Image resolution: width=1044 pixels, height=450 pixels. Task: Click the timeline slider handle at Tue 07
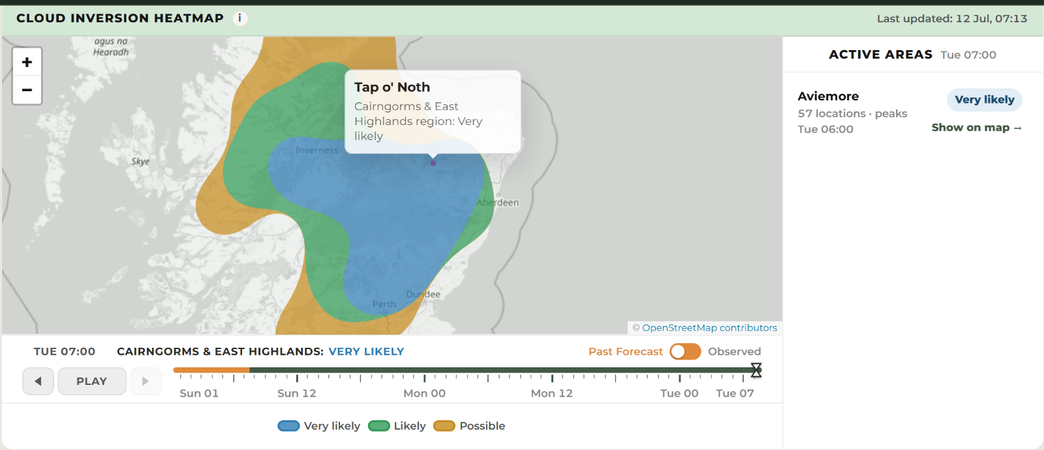point(756,370)
